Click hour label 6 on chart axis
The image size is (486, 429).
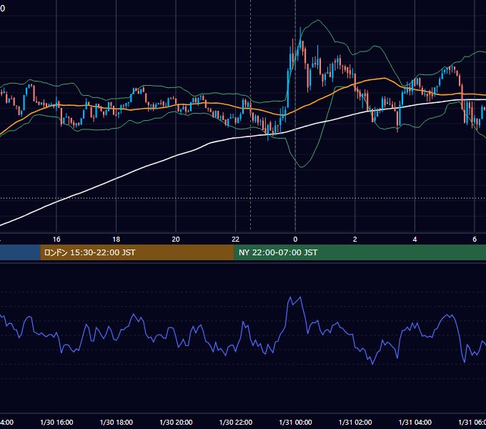click(475, 240)
